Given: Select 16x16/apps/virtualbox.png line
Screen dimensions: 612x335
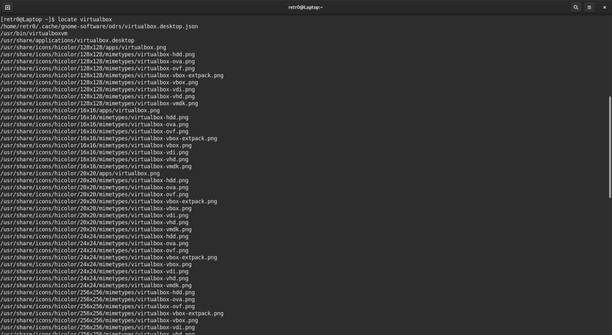Looking at the screenshot, I should [x=80, y=110].
